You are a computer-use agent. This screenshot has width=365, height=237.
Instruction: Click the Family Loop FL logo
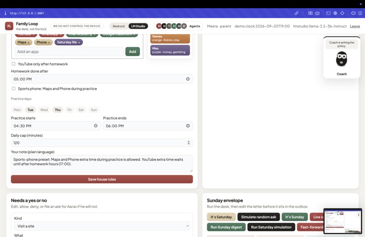9,26
